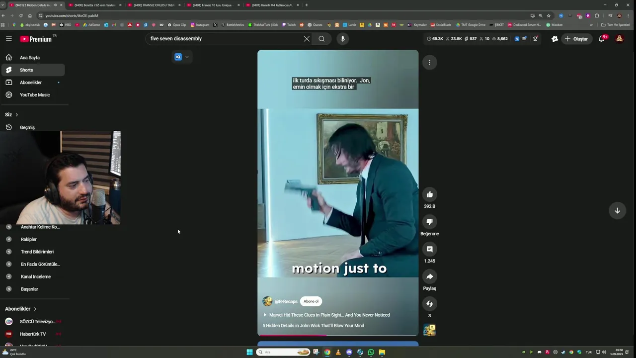Open VLC from the taskbar
Image resolution: width=636 pixels, height=358 pixels.
click(338, 352)
